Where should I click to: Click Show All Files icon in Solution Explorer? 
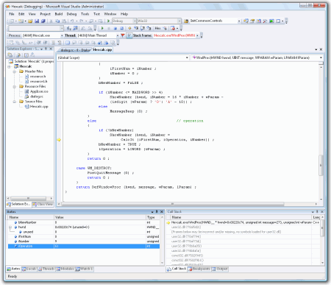(x=18, y=55)
